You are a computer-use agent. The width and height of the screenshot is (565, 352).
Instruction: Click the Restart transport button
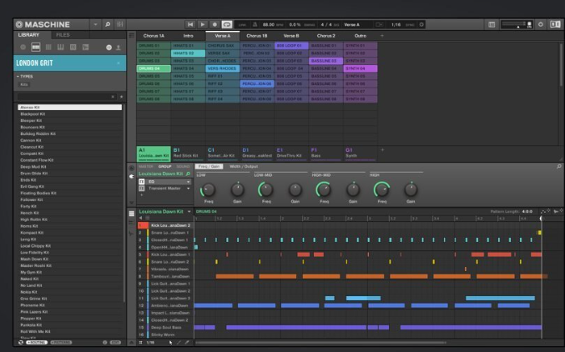click(x=190, y=25)
